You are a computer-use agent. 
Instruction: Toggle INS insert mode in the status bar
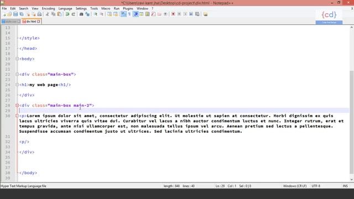[345, 186]
